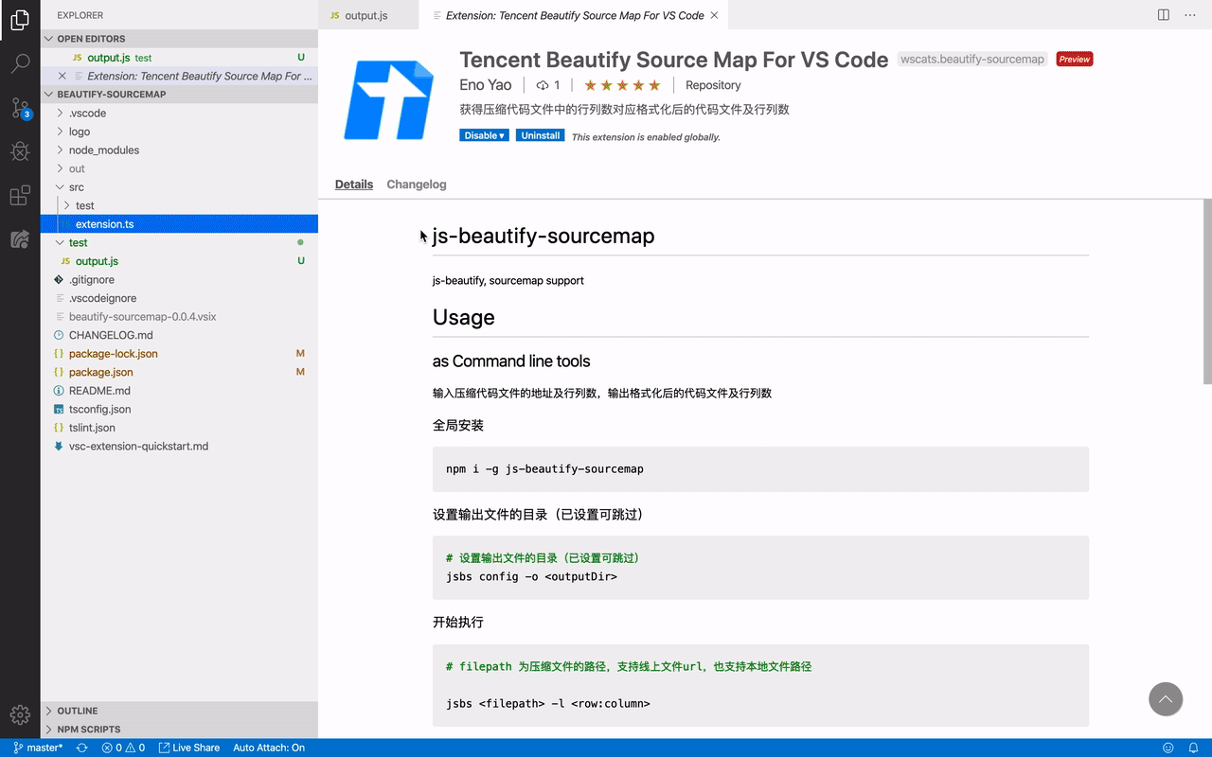Open the Manage gear settings icon
Screen dimensions: 1212x757
pyautogui.click(x=20, y=715)
